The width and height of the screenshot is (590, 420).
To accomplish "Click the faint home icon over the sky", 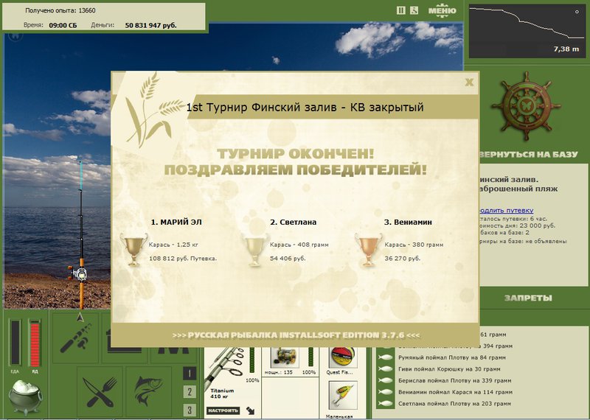I will 15,36.
